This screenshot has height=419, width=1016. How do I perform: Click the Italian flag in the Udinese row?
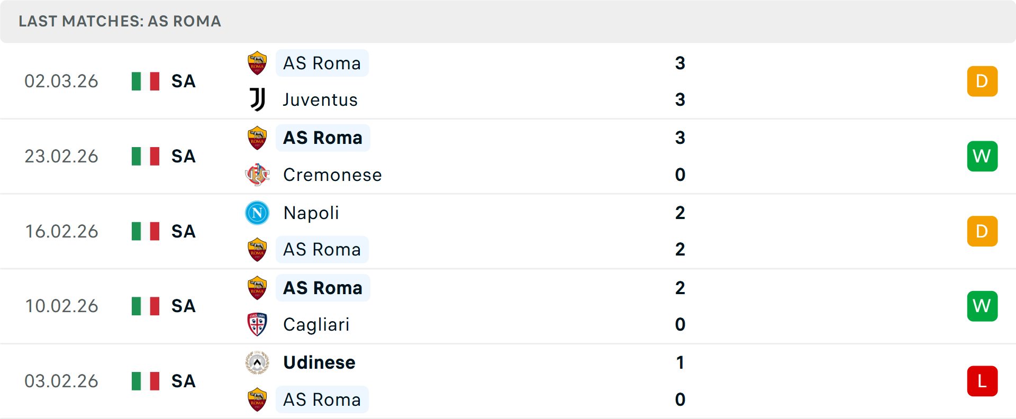[x=145, y=381]
